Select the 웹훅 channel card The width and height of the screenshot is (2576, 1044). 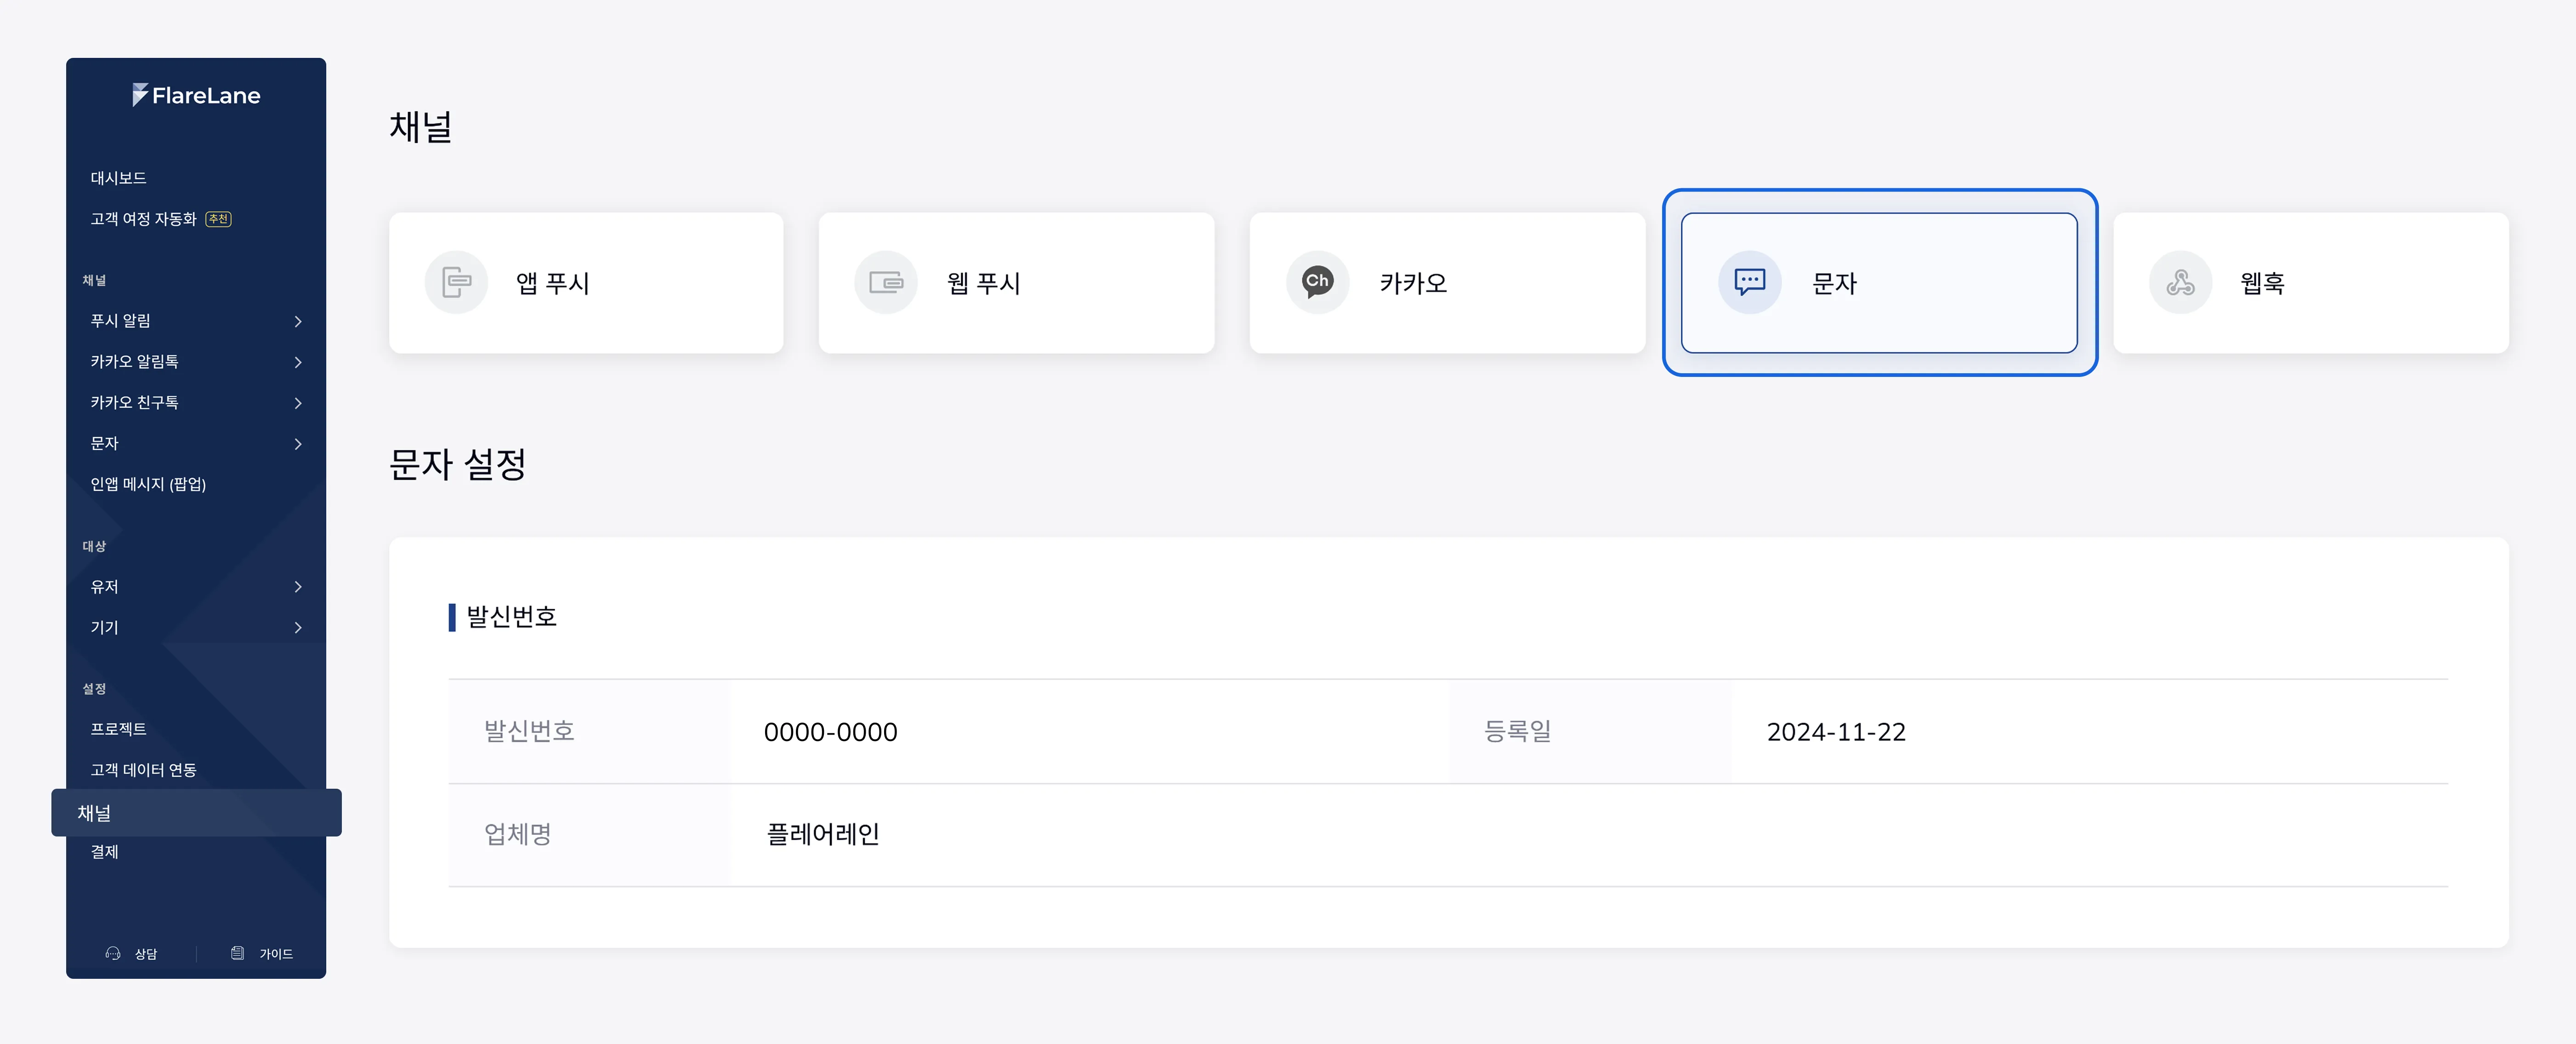point(2310,283)
